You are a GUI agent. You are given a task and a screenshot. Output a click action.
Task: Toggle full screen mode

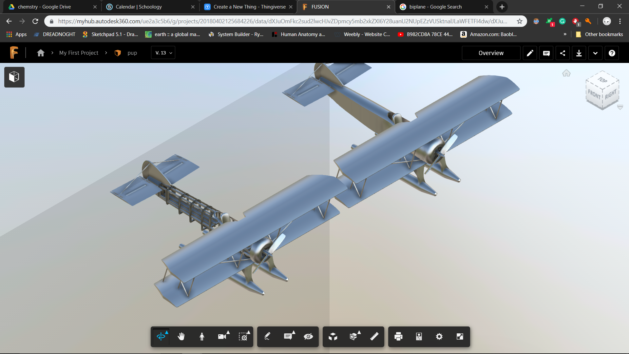click(460, 336)
